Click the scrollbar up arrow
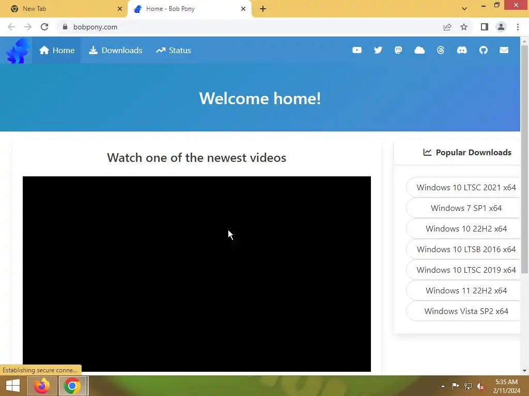 click(x=525, y=41)
